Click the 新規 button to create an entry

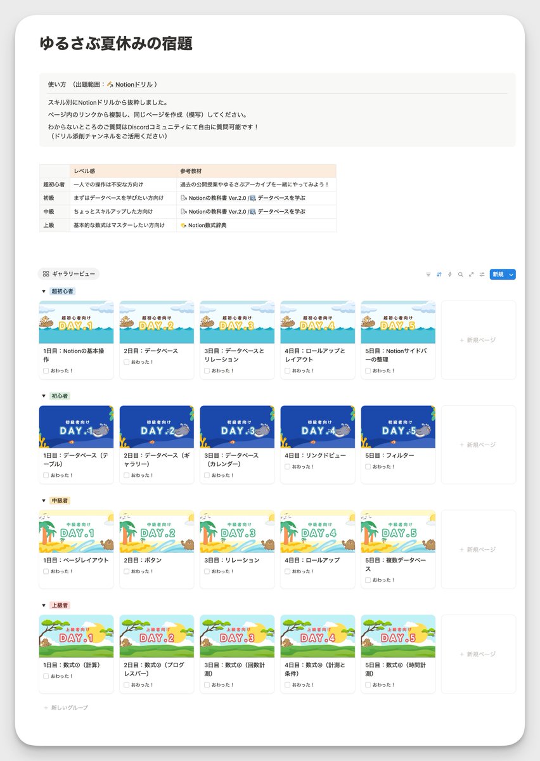[x=498, y=274]
